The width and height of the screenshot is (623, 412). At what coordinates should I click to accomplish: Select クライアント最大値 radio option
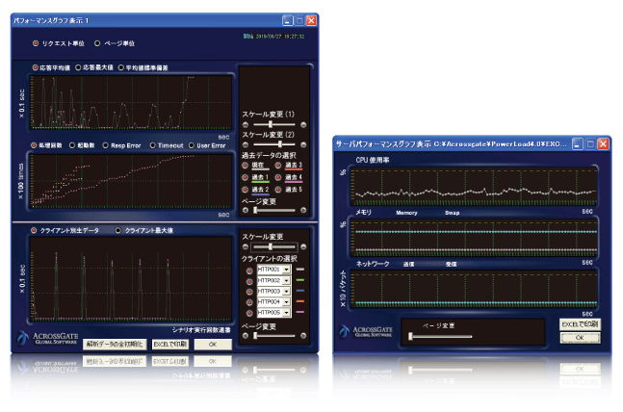(118, 230)
